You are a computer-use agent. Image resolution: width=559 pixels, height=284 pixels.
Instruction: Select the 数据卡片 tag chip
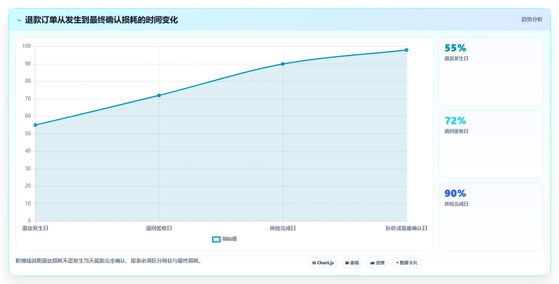[407, 263]
